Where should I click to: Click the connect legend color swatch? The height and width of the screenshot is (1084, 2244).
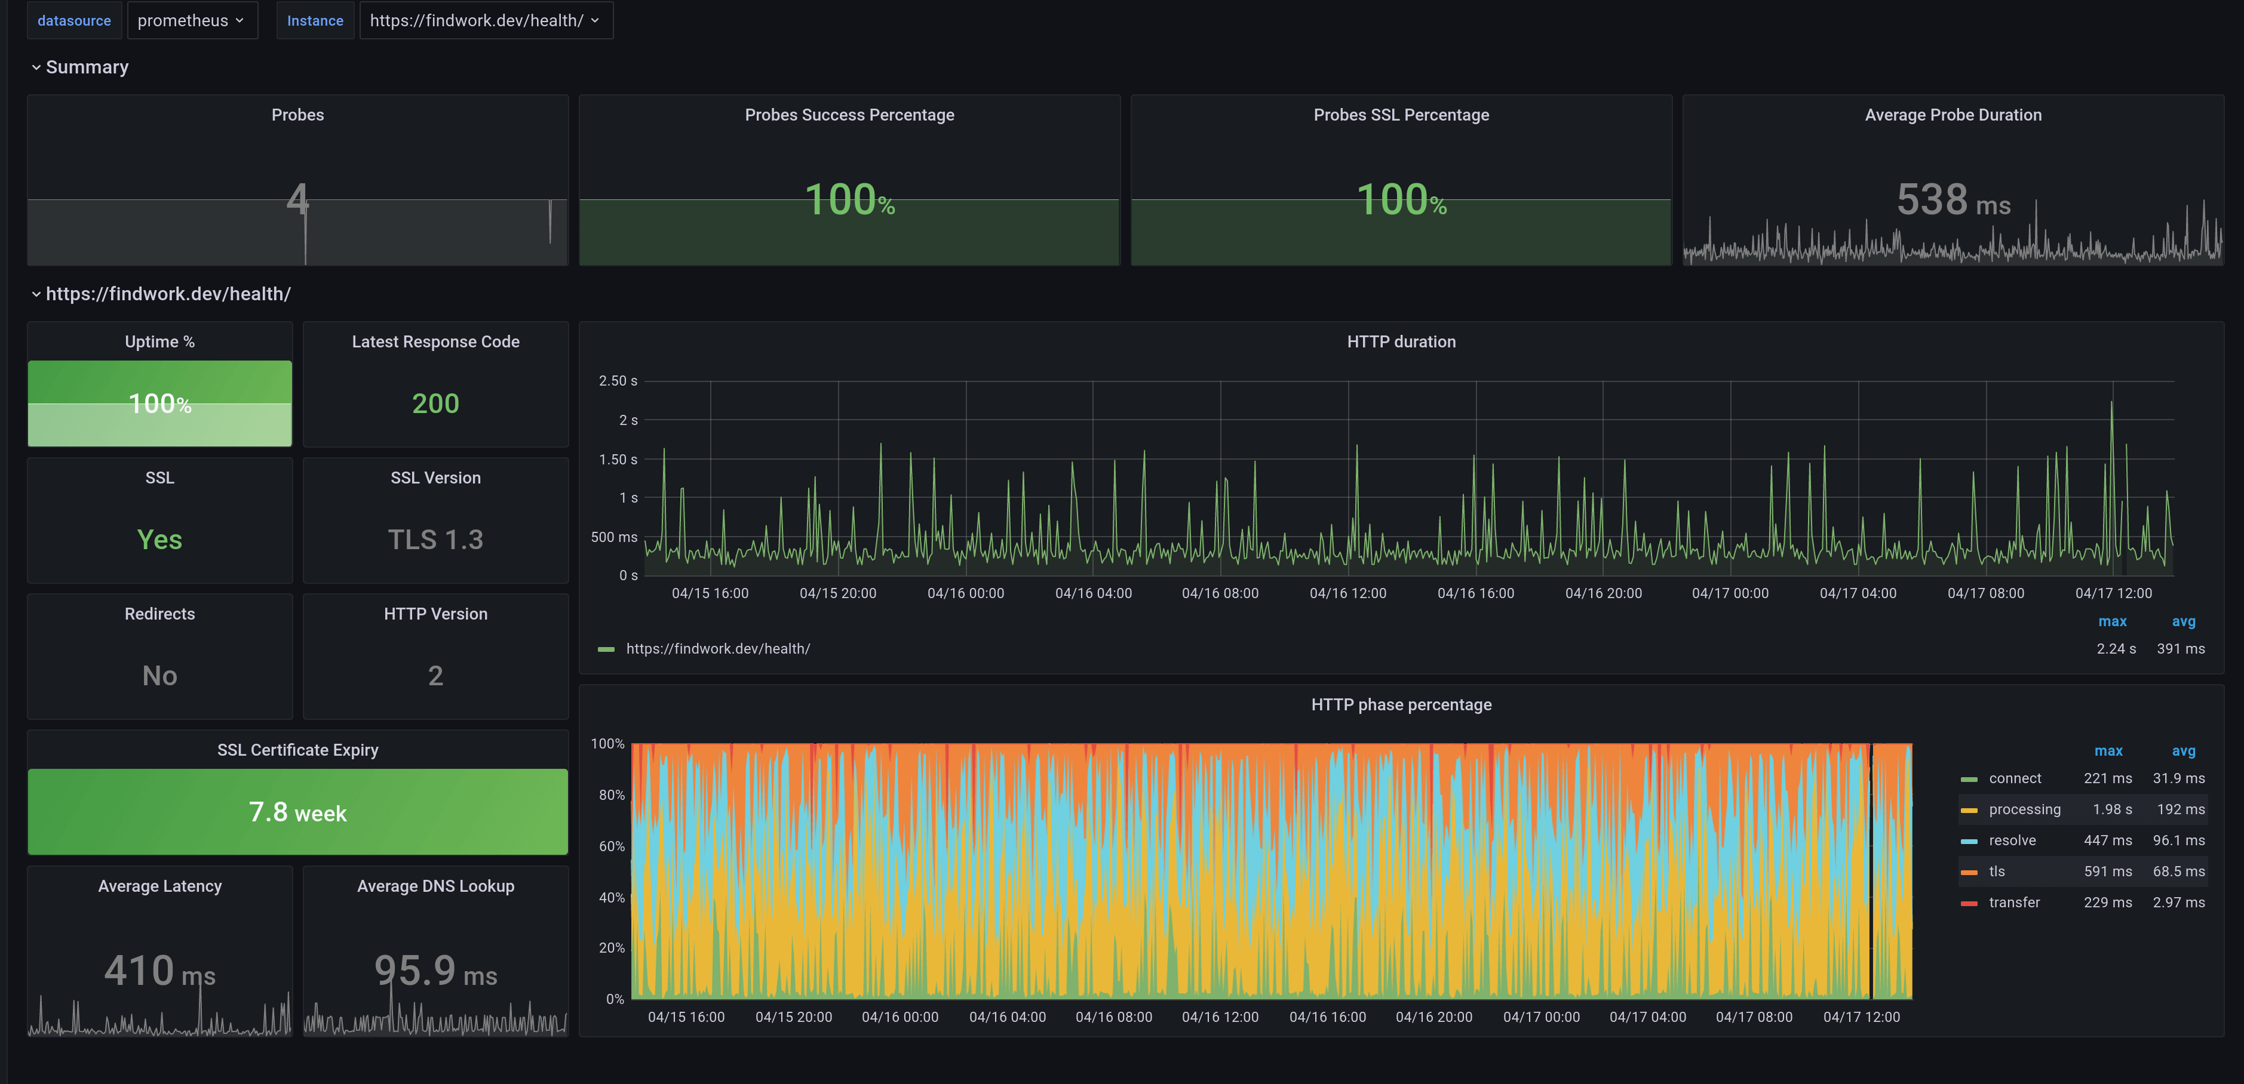click(1969, 779)
